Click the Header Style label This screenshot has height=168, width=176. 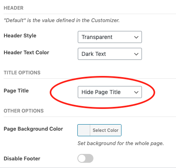coord(20,36)
